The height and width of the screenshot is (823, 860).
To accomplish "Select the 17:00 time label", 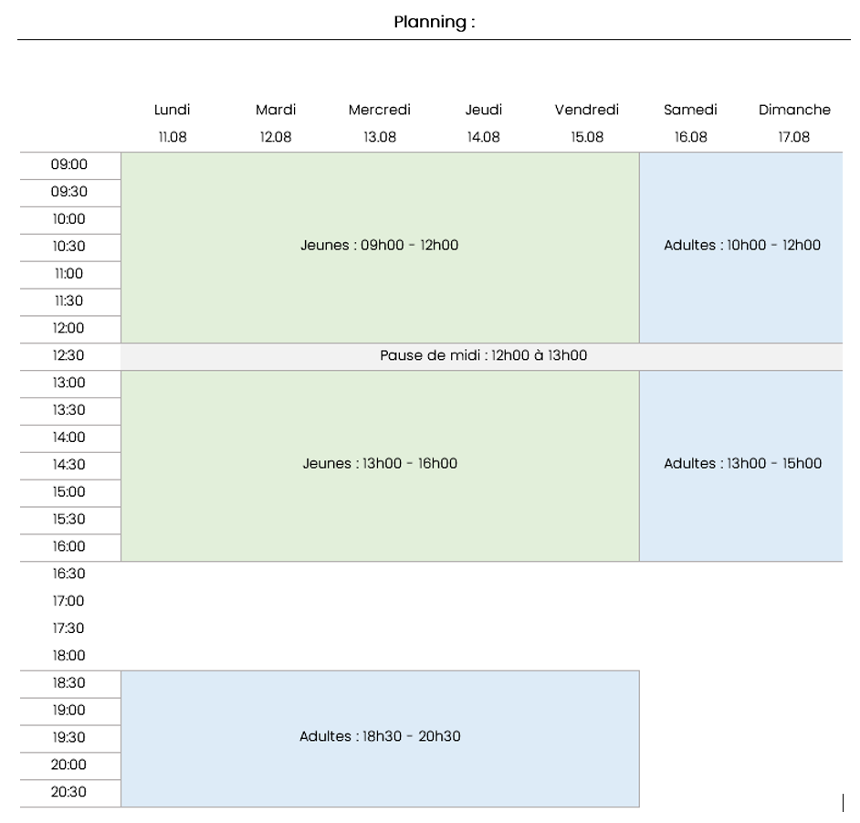I will 68,601.
